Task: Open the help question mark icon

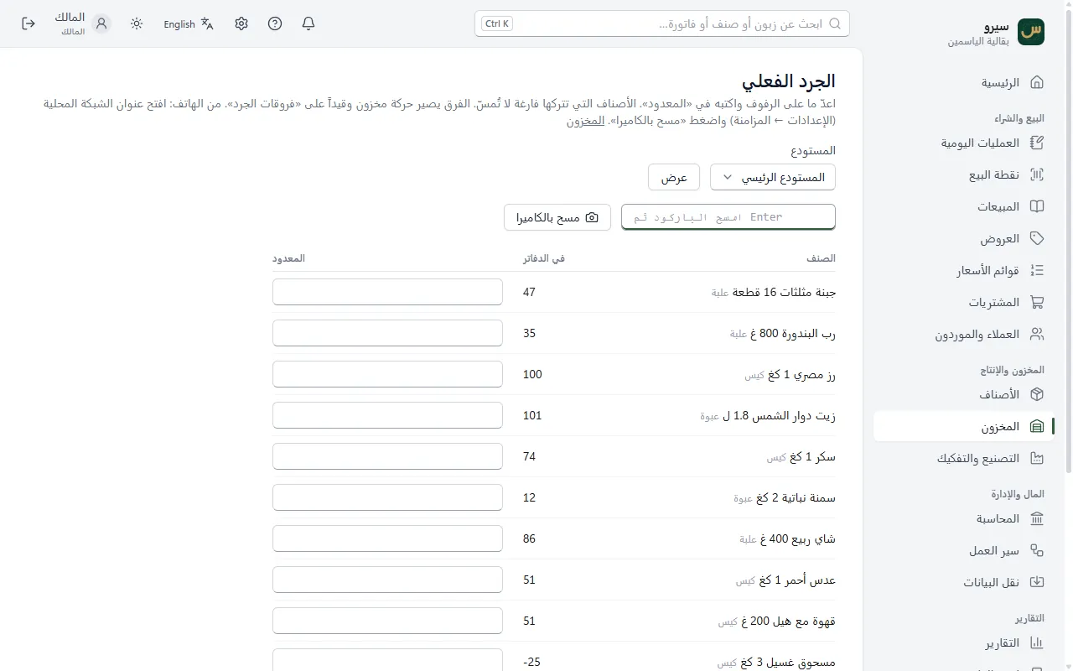Action: (x=275, y=23)
